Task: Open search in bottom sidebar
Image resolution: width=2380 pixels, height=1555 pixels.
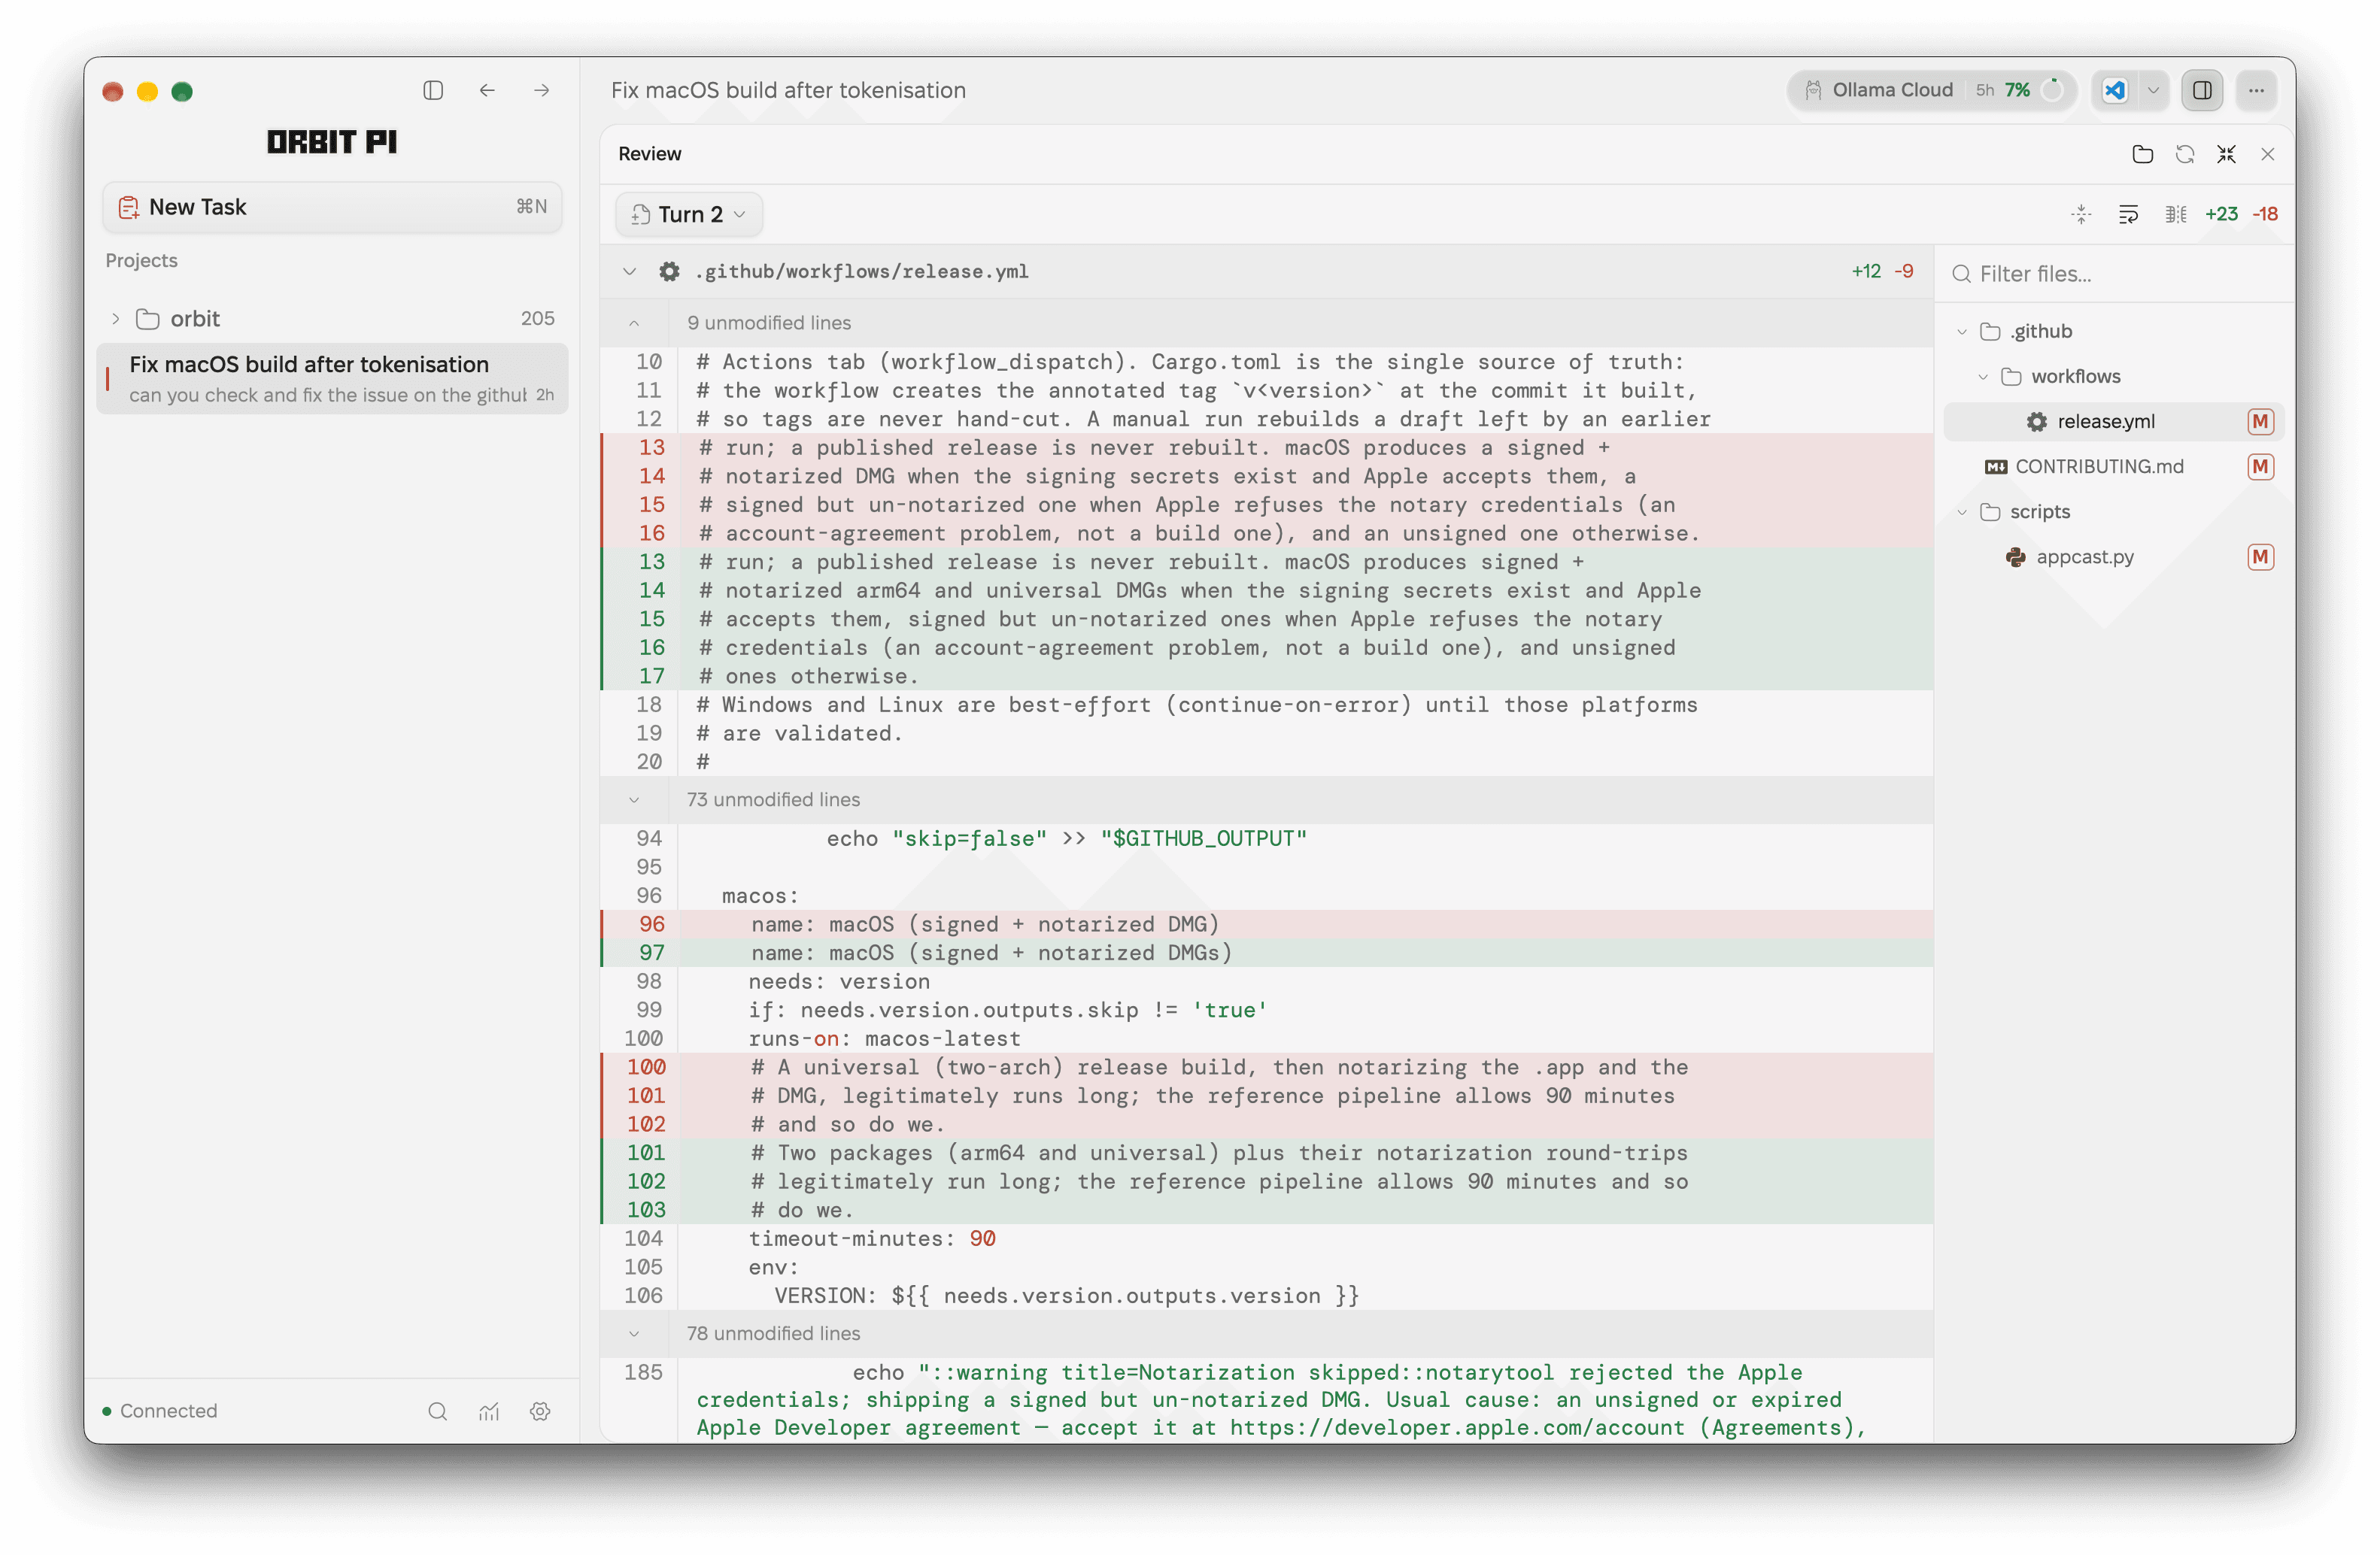Action: pyautogui.click(x=437, y=1411)
